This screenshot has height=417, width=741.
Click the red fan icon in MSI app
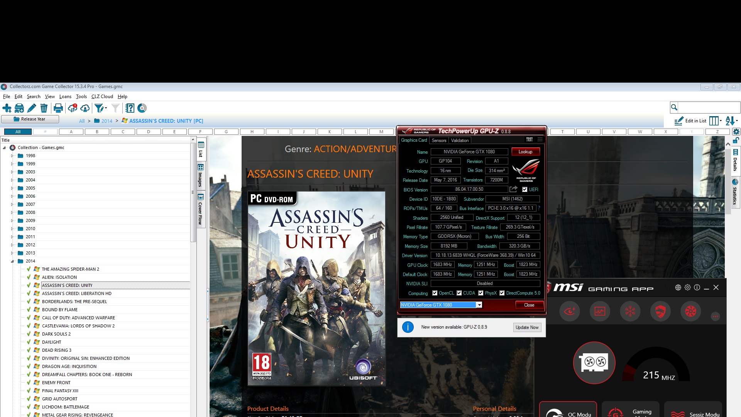click(691, 311)
